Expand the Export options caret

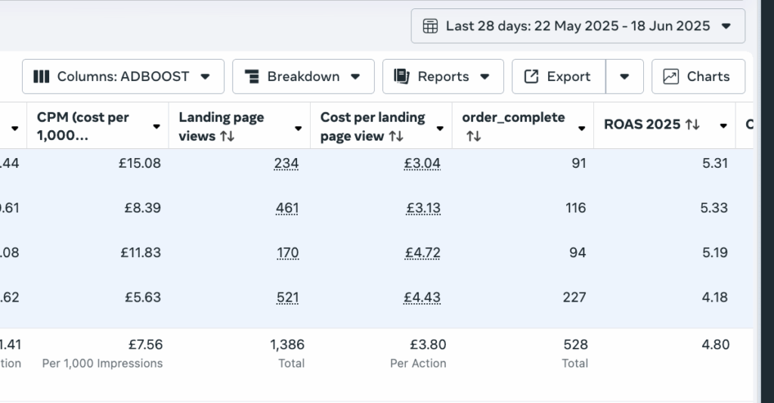(624, 76)
